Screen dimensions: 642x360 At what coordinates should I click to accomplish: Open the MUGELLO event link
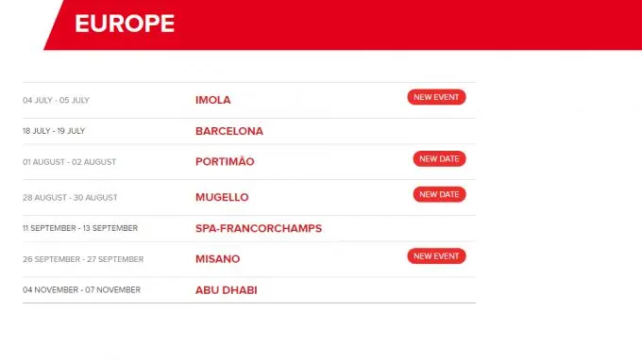[x=222, y=197]
